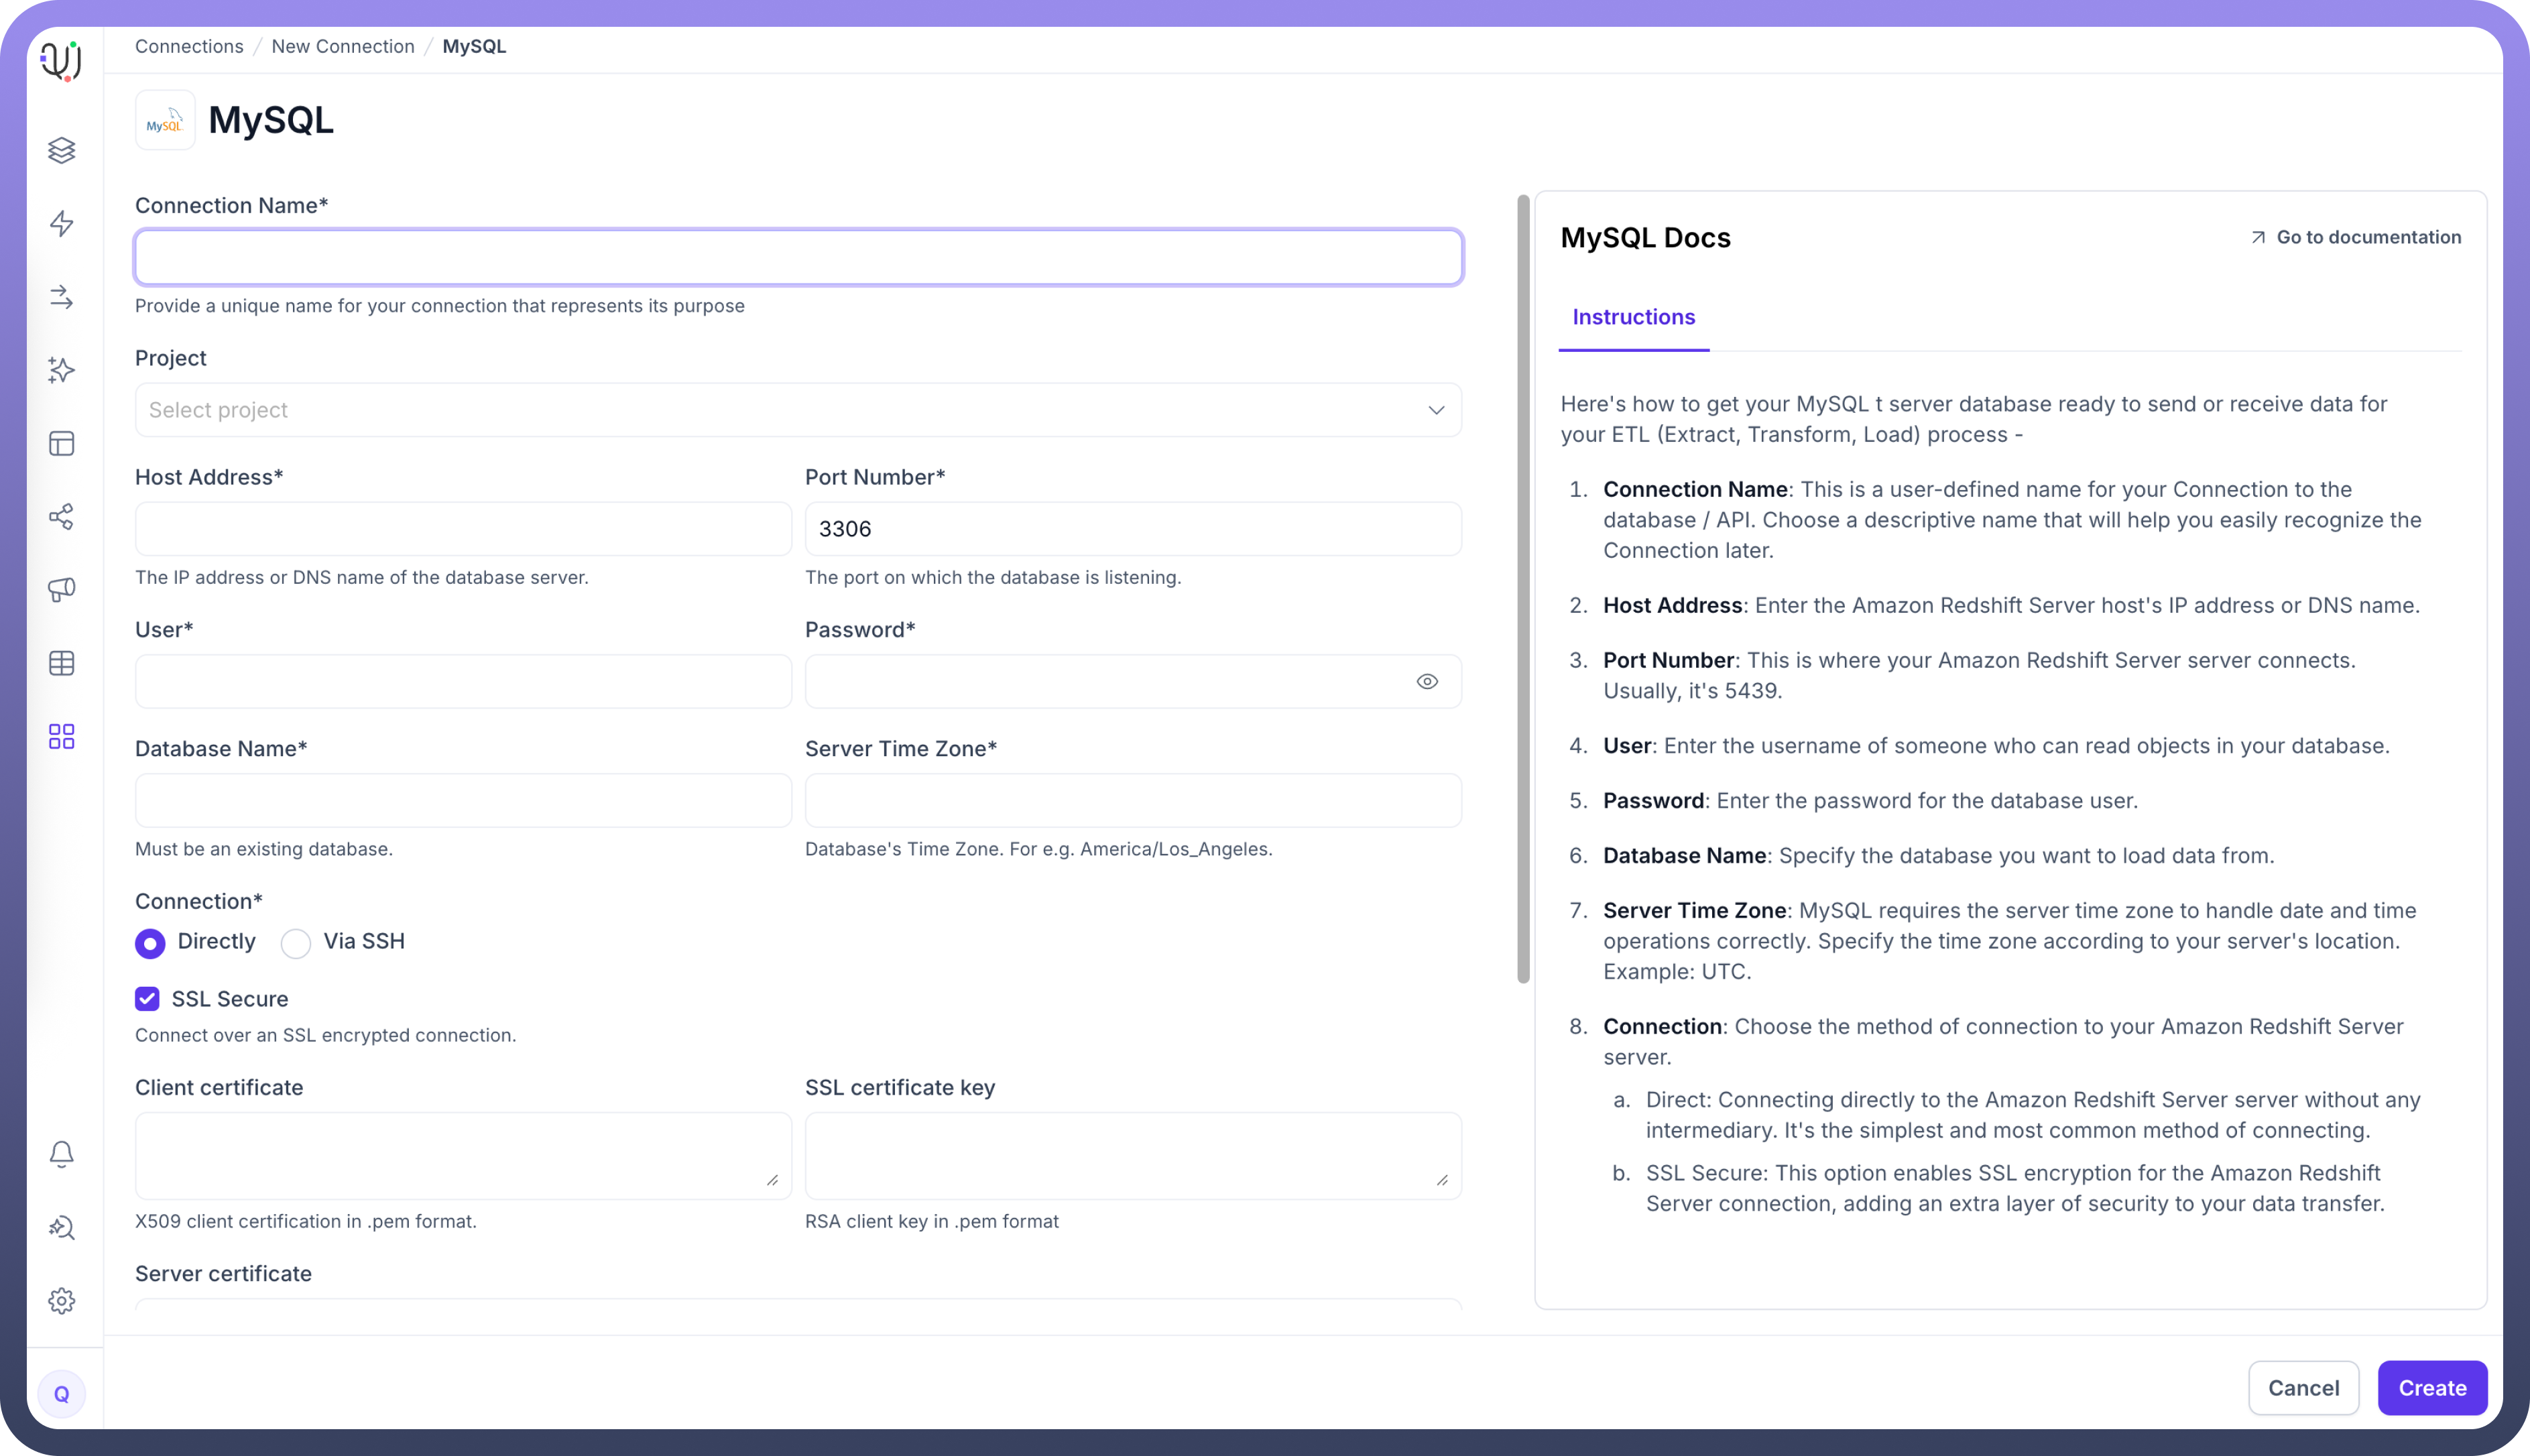Screen dimensions: 2530x1456
Task: Click the Create button
Action: (2431, 1388)
